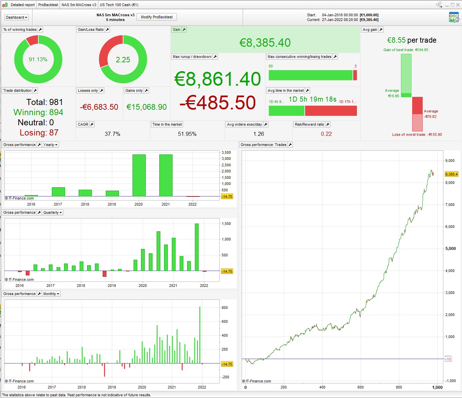Open the Losses only wrench icon

point(102,90)
